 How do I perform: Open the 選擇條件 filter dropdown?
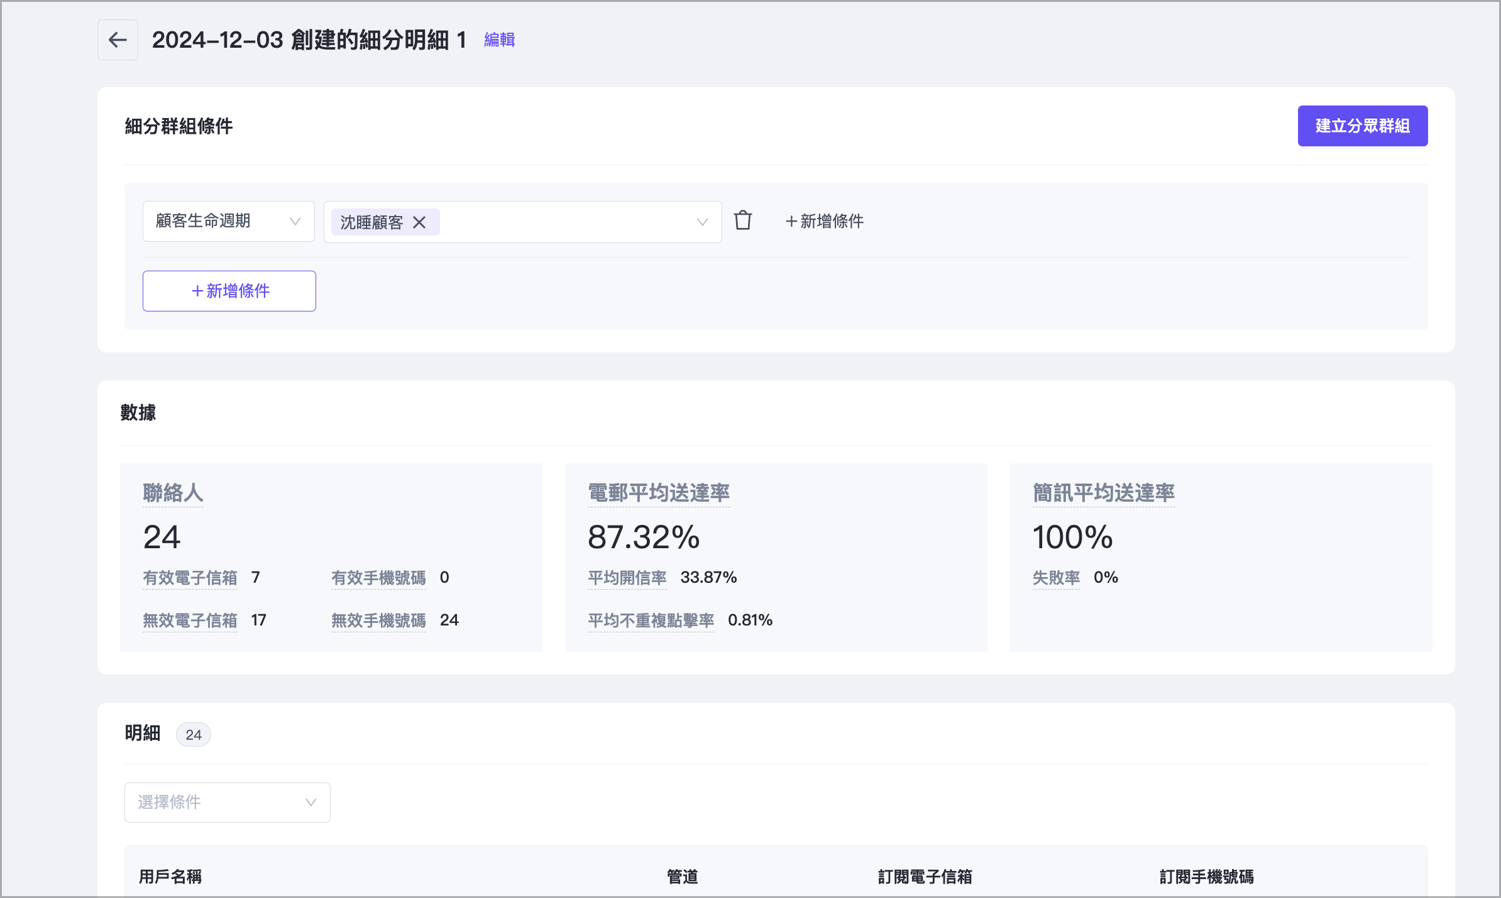pyautogui.click(x=227, y=803)
